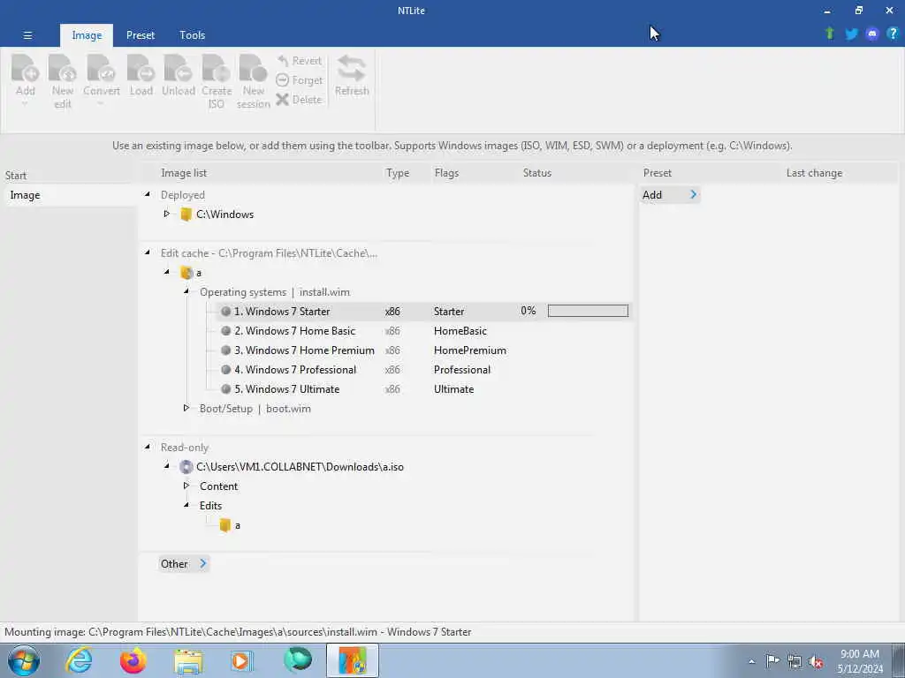905x678 pixels.
Task: Open the hamburger application menu
Action: pos(27,35)
